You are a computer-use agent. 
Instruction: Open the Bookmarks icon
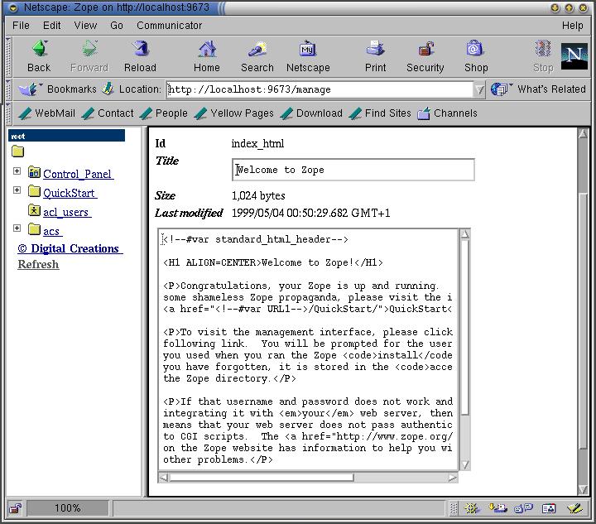pos(31,89)
